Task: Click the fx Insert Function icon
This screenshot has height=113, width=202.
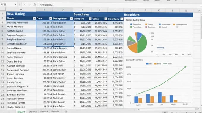Action: coord(34,5)
